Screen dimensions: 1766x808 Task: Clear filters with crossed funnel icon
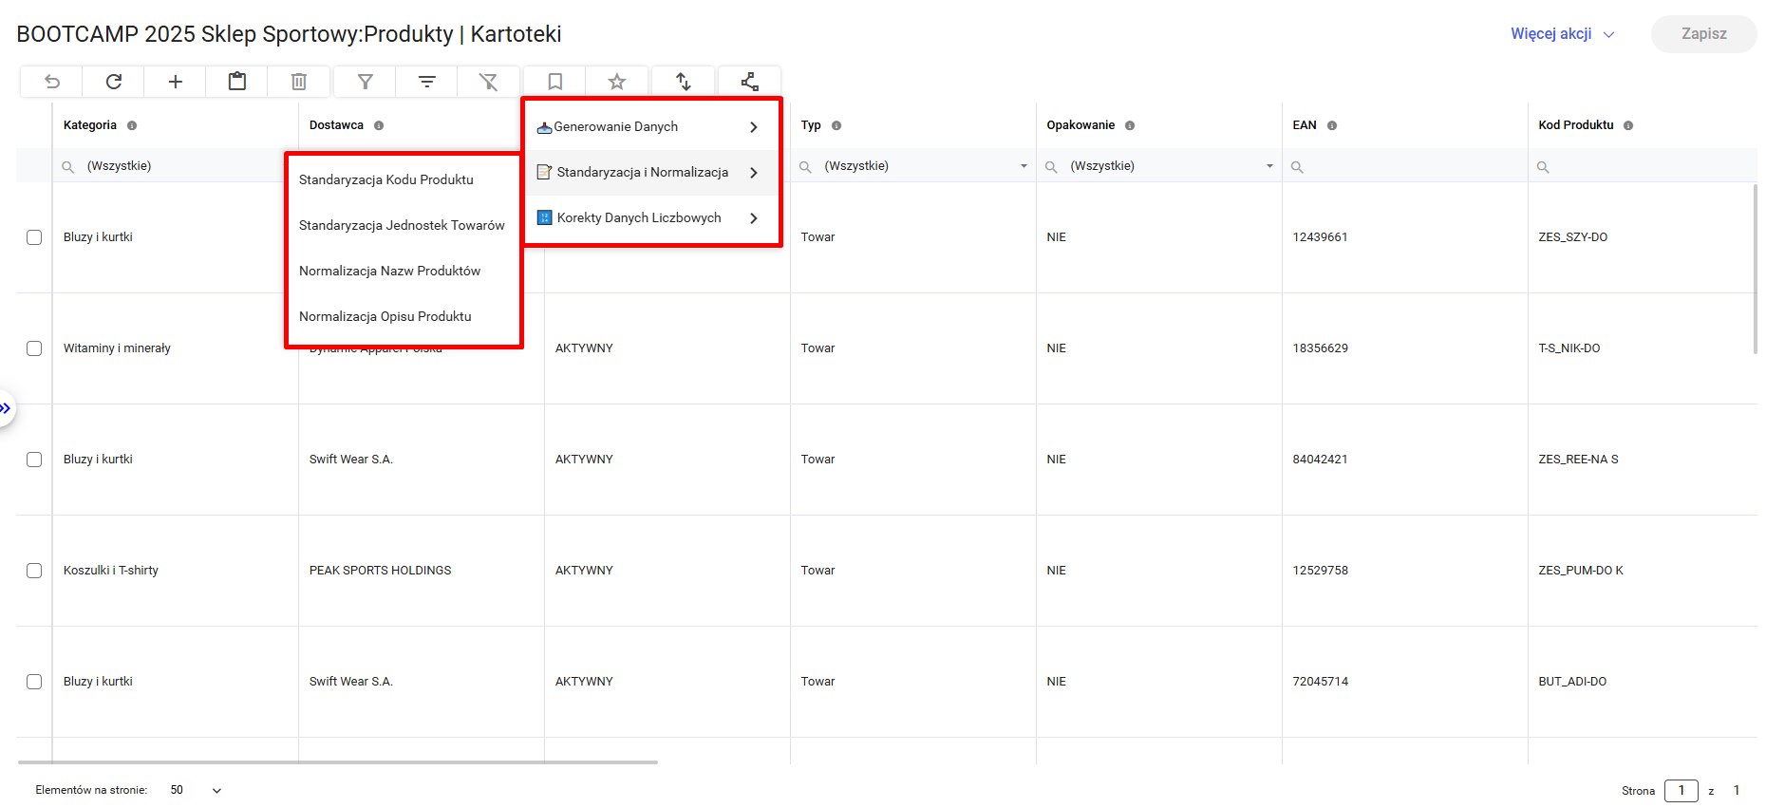click(x=488, y=82)
